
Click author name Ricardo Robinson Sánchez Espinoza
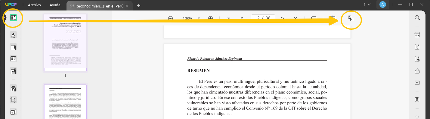click(x=215, y=58)
